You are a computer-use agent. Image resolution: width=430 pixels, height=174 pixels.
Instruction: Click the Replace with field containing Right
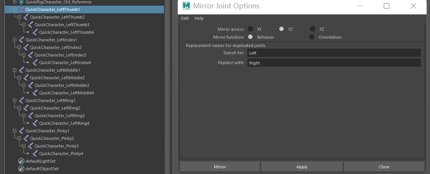(334, 63)
